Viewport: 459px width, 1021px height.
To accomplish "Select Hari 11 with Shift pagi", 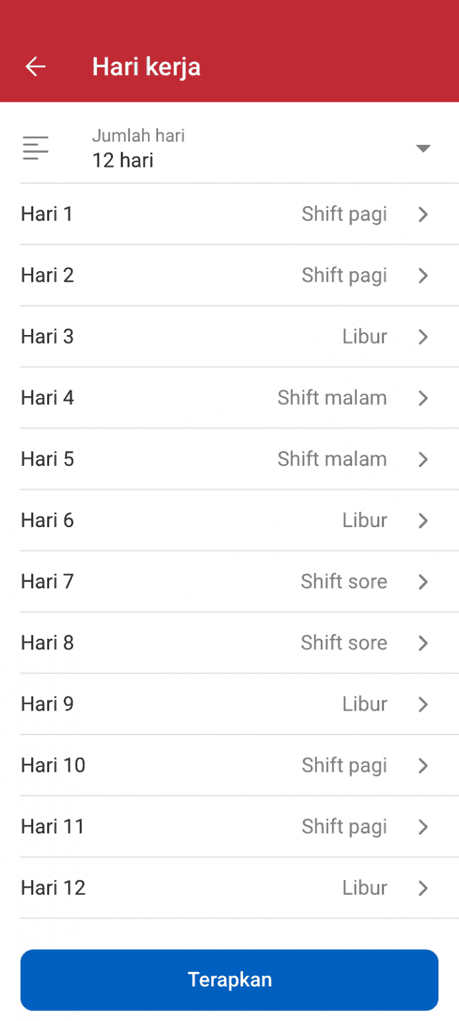I will coord(229,826).
